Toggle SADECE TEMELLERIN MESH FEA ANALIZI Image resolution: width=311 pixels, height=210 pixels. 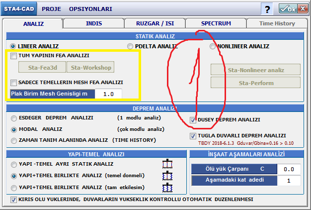click(x=14, y=82)
